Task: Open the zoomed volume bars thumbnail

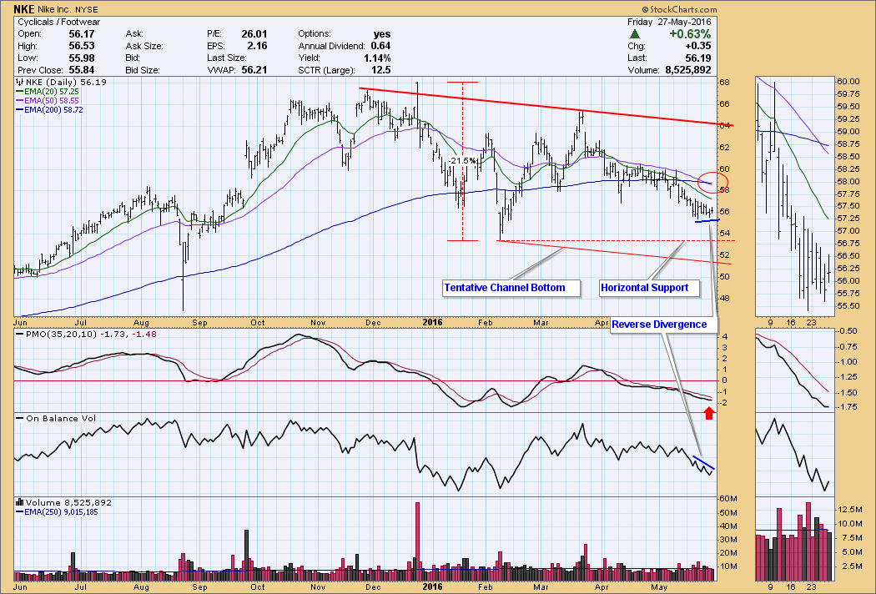Action: (794, 539)
